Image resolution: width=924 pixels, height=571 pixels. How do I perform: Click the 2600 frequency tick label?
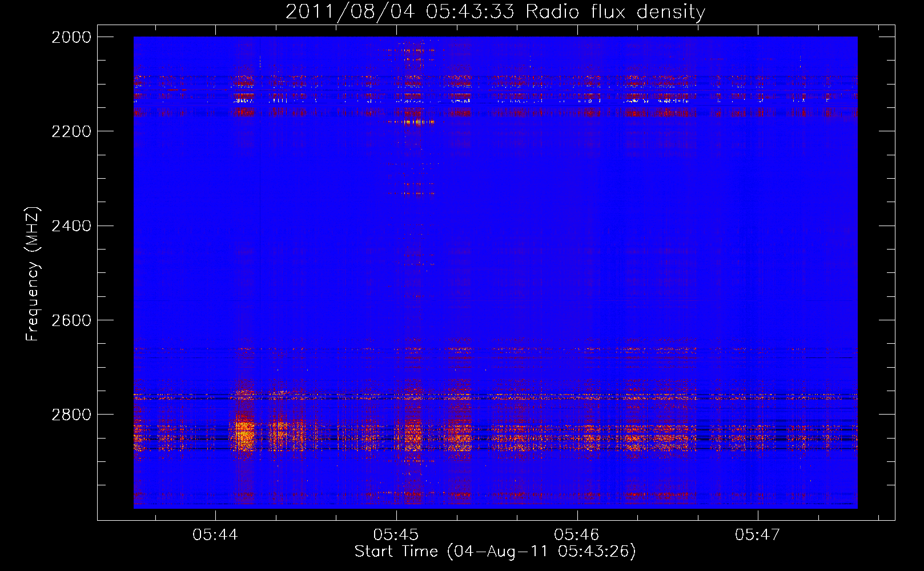(x=71, y=320)
